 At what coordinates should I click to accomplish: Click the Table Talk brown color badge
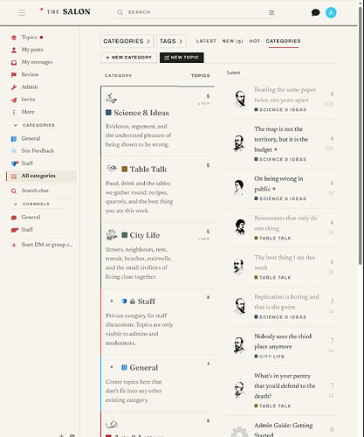[125, 169]
